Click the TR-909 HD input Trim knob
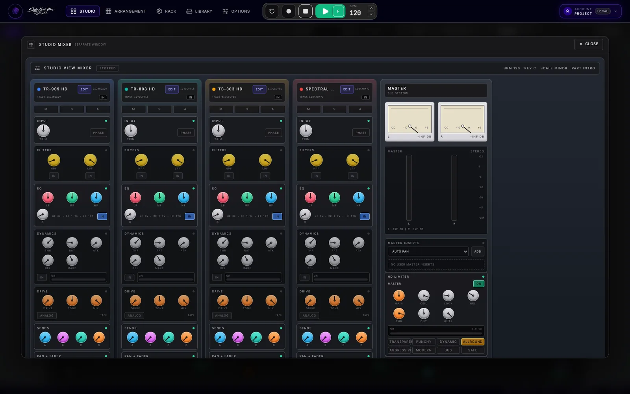The image size is (630, 394). click(43, 130)
